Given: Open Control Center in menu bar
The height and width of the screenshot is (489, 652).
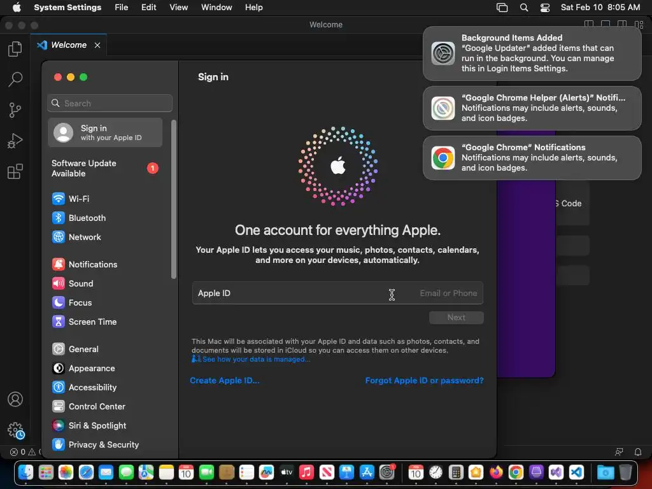Looking at the screenshot, I should (545, 8).
